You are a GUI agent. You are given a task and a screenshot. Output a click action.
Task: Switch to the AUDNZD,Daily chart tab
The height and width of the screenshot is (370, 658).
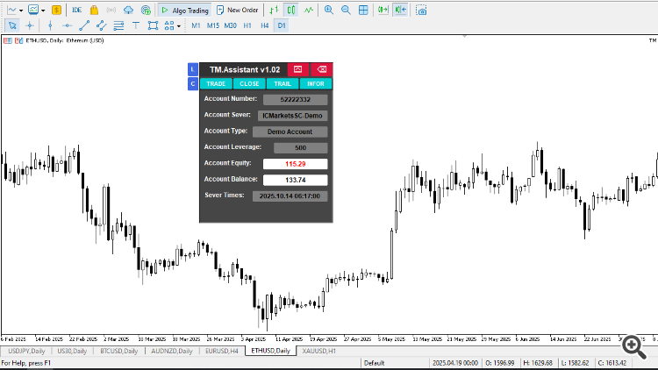172,351
